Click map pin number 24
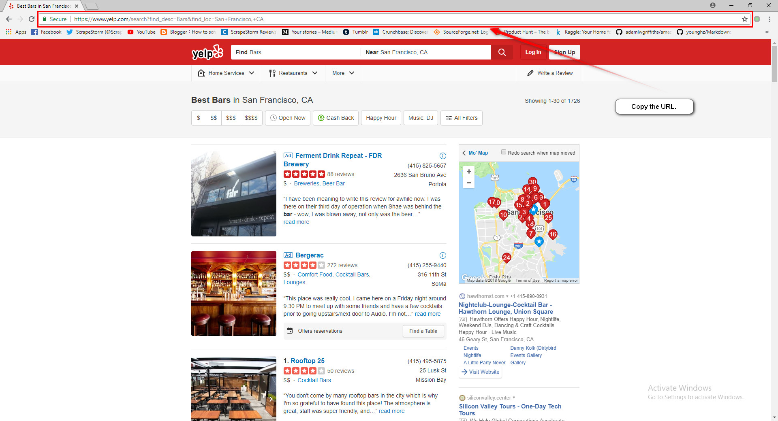Viewport: 778px width, 421px height. click(507, 258)
